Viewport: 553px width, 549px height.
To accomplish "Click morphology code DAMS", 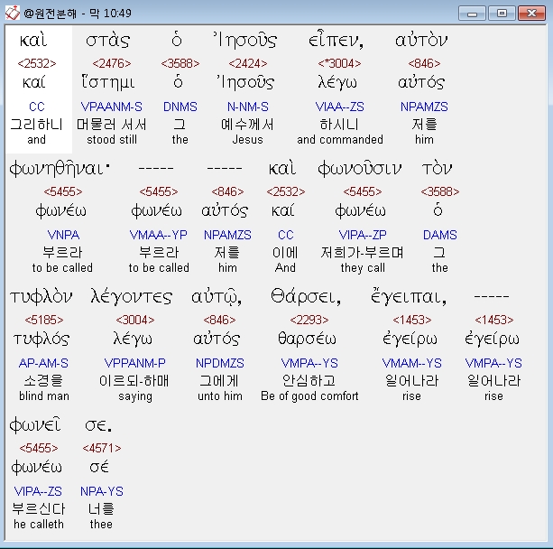I will 440,235.
